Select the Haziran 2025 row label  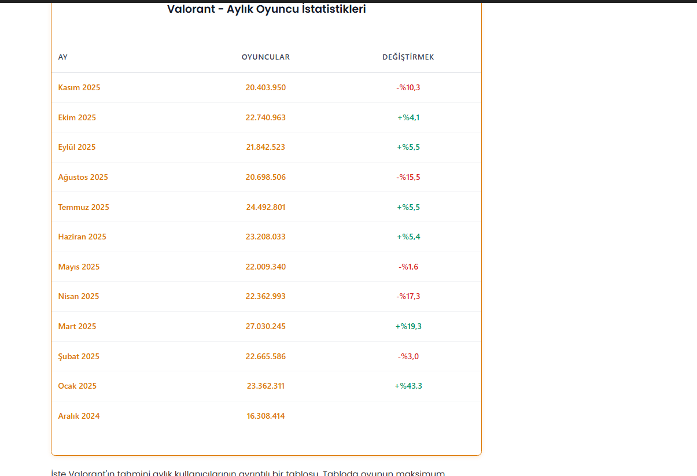[x=82, y=237]
